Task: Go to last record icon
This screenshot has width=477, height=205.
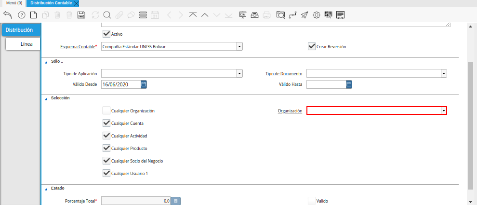Action: coord(229,15)
